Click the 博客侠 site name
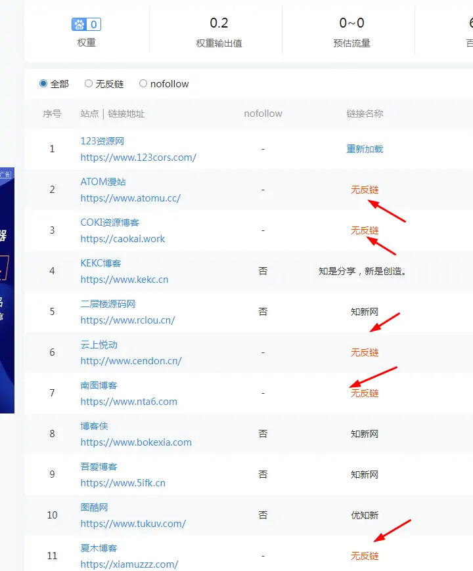This screenshot has width=473, height=571. point(94,426)
